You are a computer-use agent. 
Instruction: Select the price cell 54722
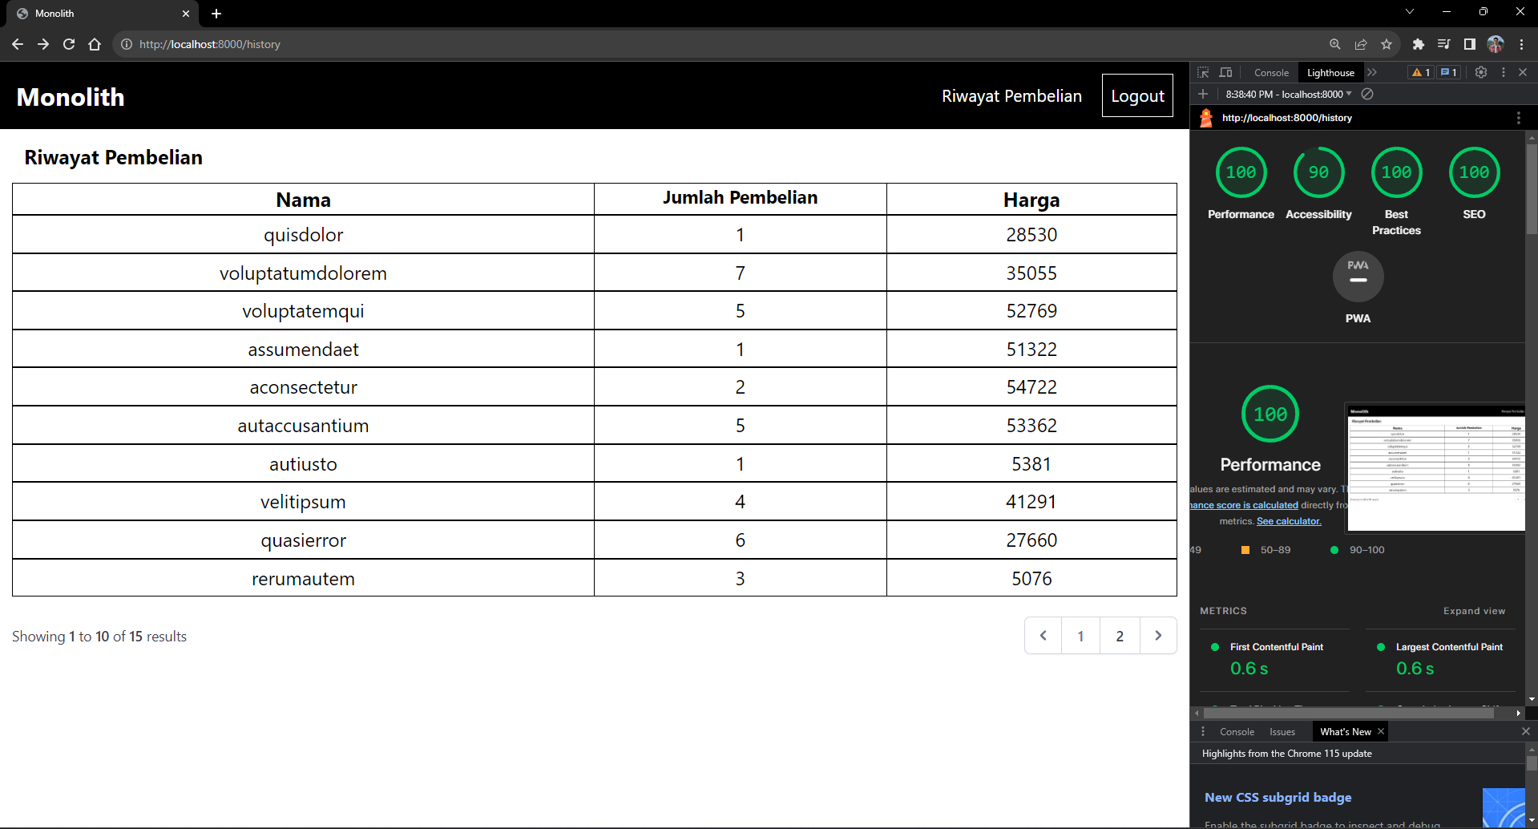1031,387
